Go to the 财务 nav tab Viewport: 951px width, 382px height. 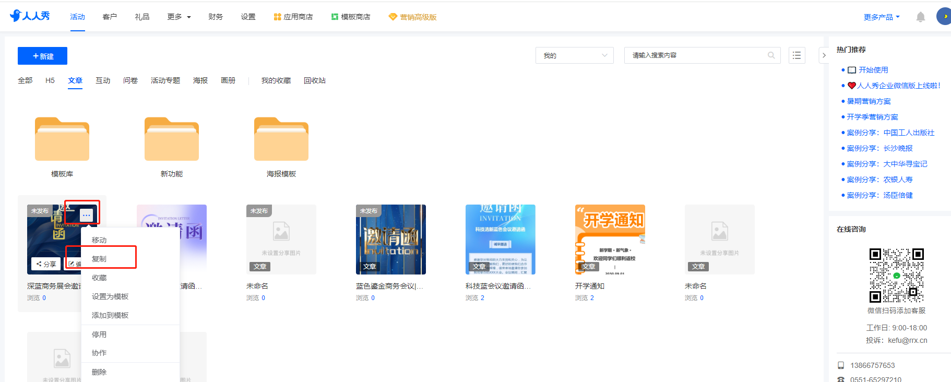tap(216, 17)
